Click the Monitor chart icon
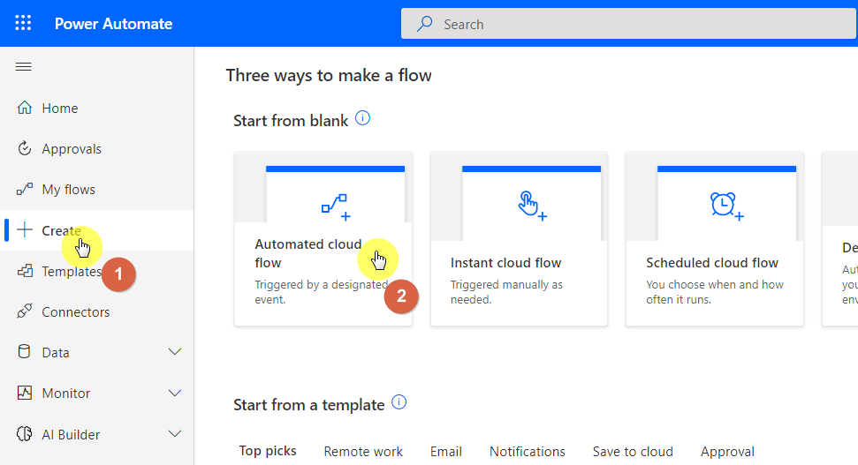858x465 pixels. coord(24,393)
